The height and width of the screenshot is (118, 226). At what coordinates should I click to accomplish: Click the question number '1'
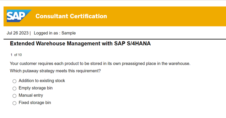(11, 55)
